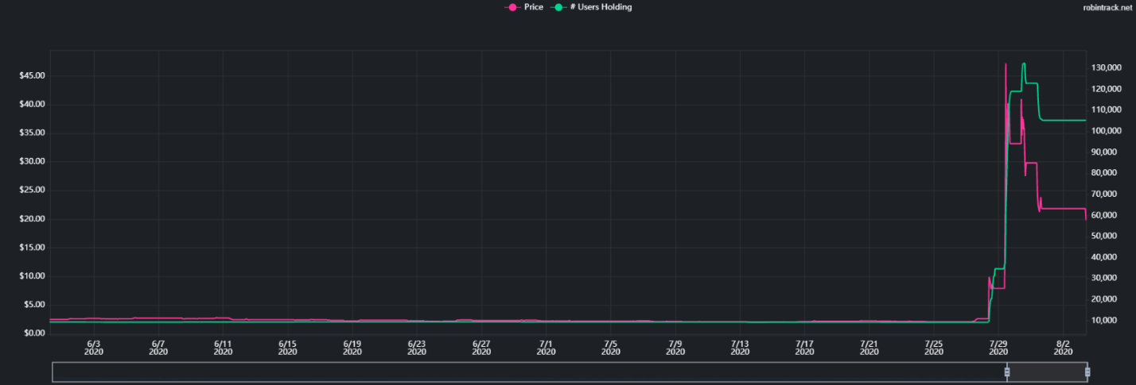Click the pink price line's highest peak

click(x=1006, y=64)
